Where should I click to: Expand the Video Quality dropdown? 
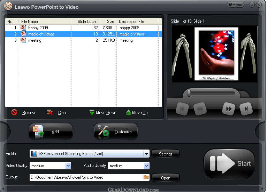click(68, 166)
